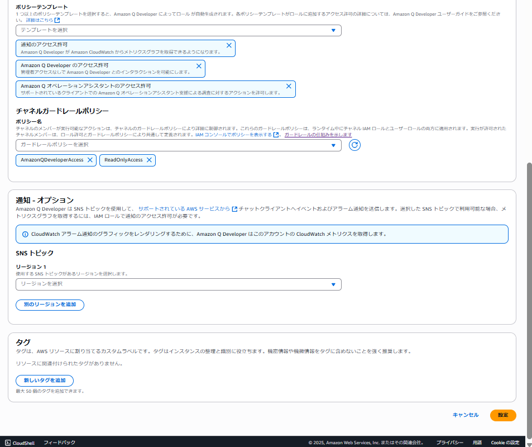Click the info icon in CloudWatch notice
This screenshot has width=532, height=447.
(25, 234)
